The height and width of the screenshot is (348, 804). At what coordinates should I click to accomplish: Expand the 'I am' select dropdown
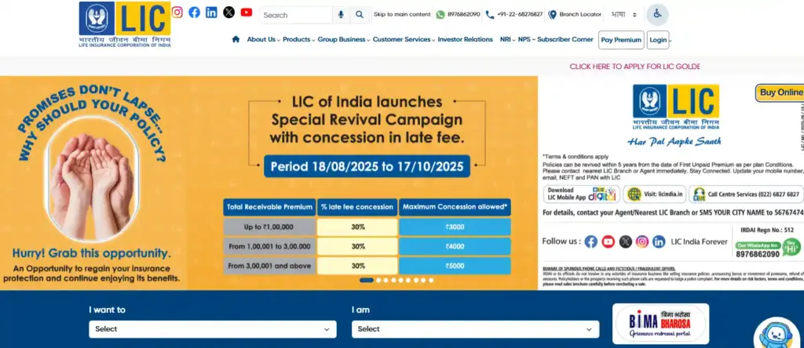point(474,329)
